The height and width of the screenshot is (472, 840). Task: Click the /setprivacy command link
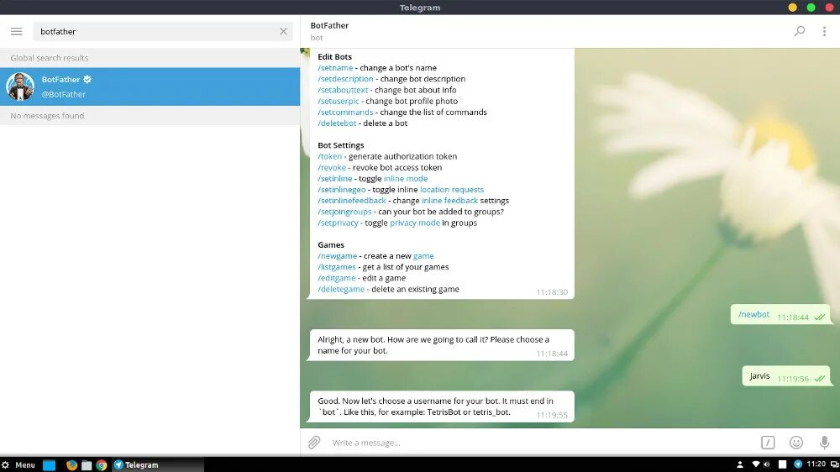coord(338,223)
